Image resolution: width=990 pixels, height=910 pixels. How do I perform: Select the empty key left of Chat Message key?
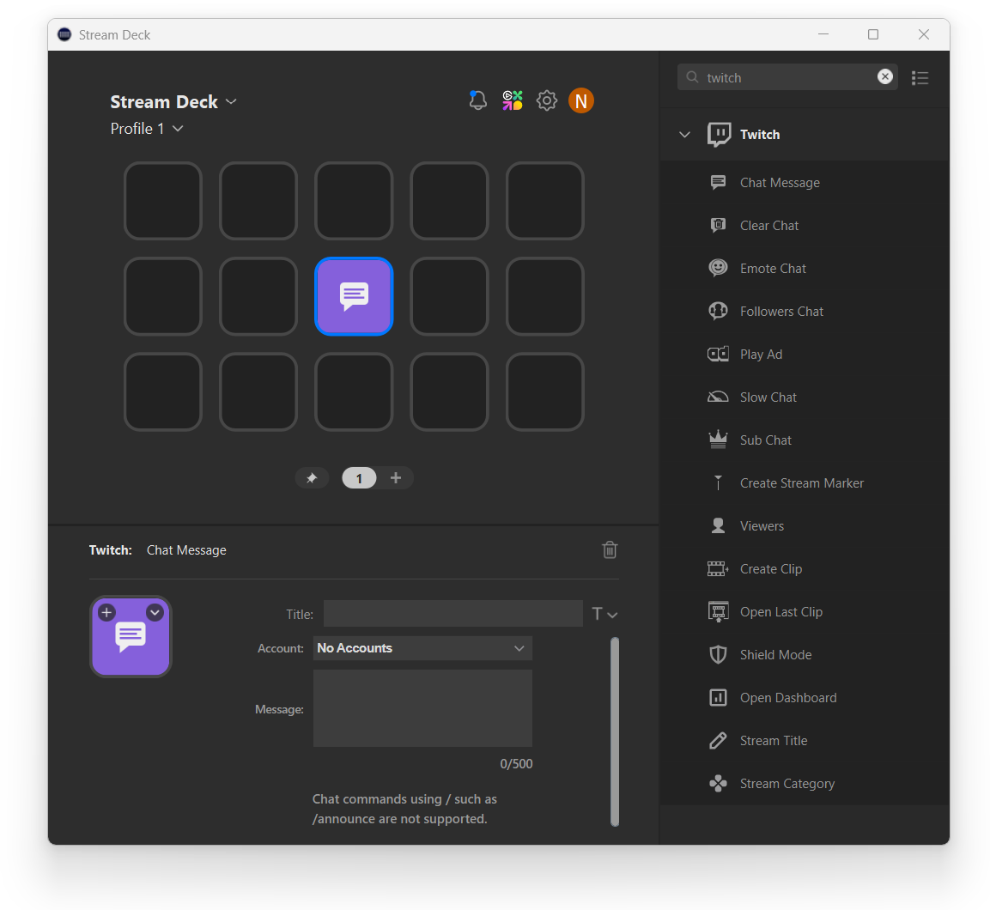pyautogui.click(x=258, y=296)
